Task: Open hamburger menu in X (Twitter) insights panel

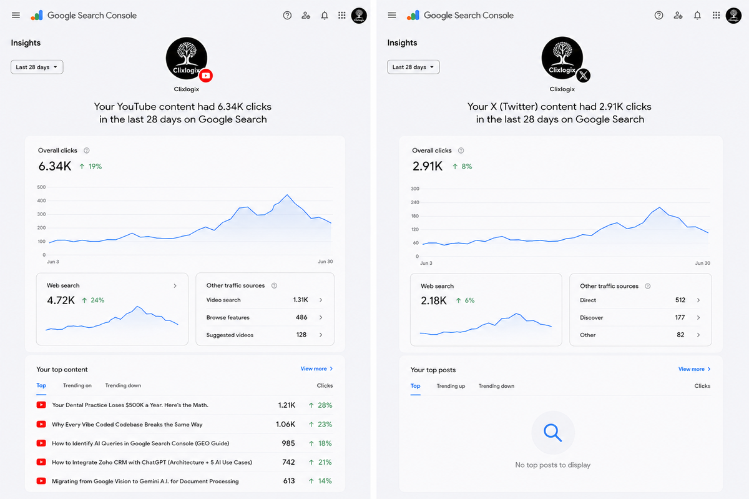Action: [x=392, y=16]
